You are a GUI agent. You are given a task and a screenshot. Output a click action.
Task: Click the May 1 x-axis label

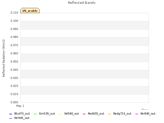20,106
